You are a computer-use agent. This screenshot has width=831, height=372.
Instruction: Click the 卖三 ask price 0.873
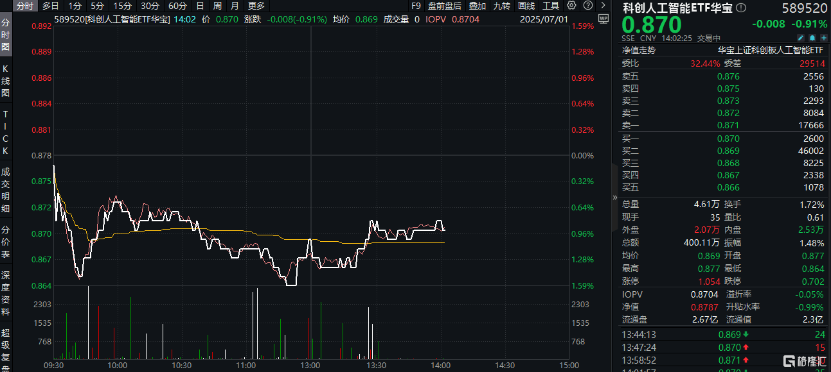(728, 101)
